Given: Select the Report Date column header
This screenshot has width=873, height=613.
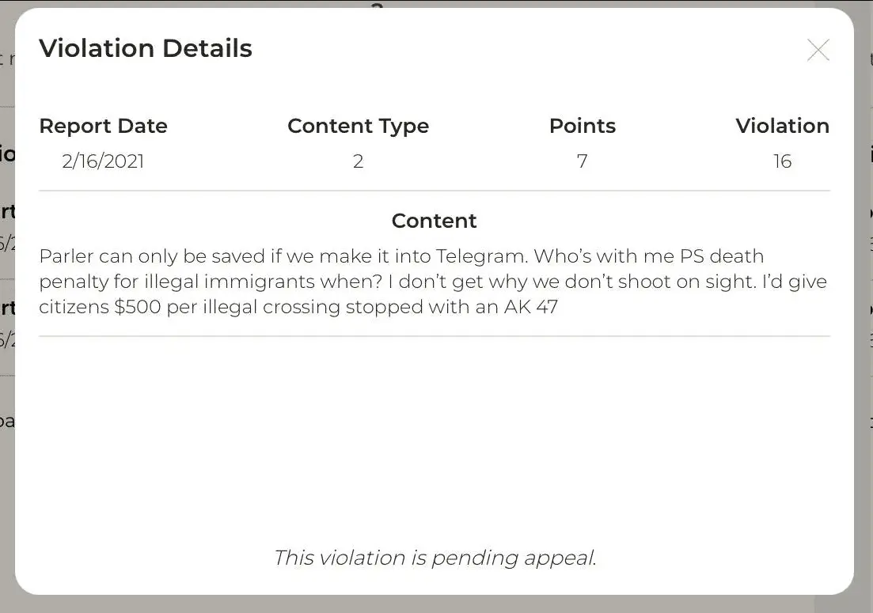Looking at the screenshot, I should [103, 126].
